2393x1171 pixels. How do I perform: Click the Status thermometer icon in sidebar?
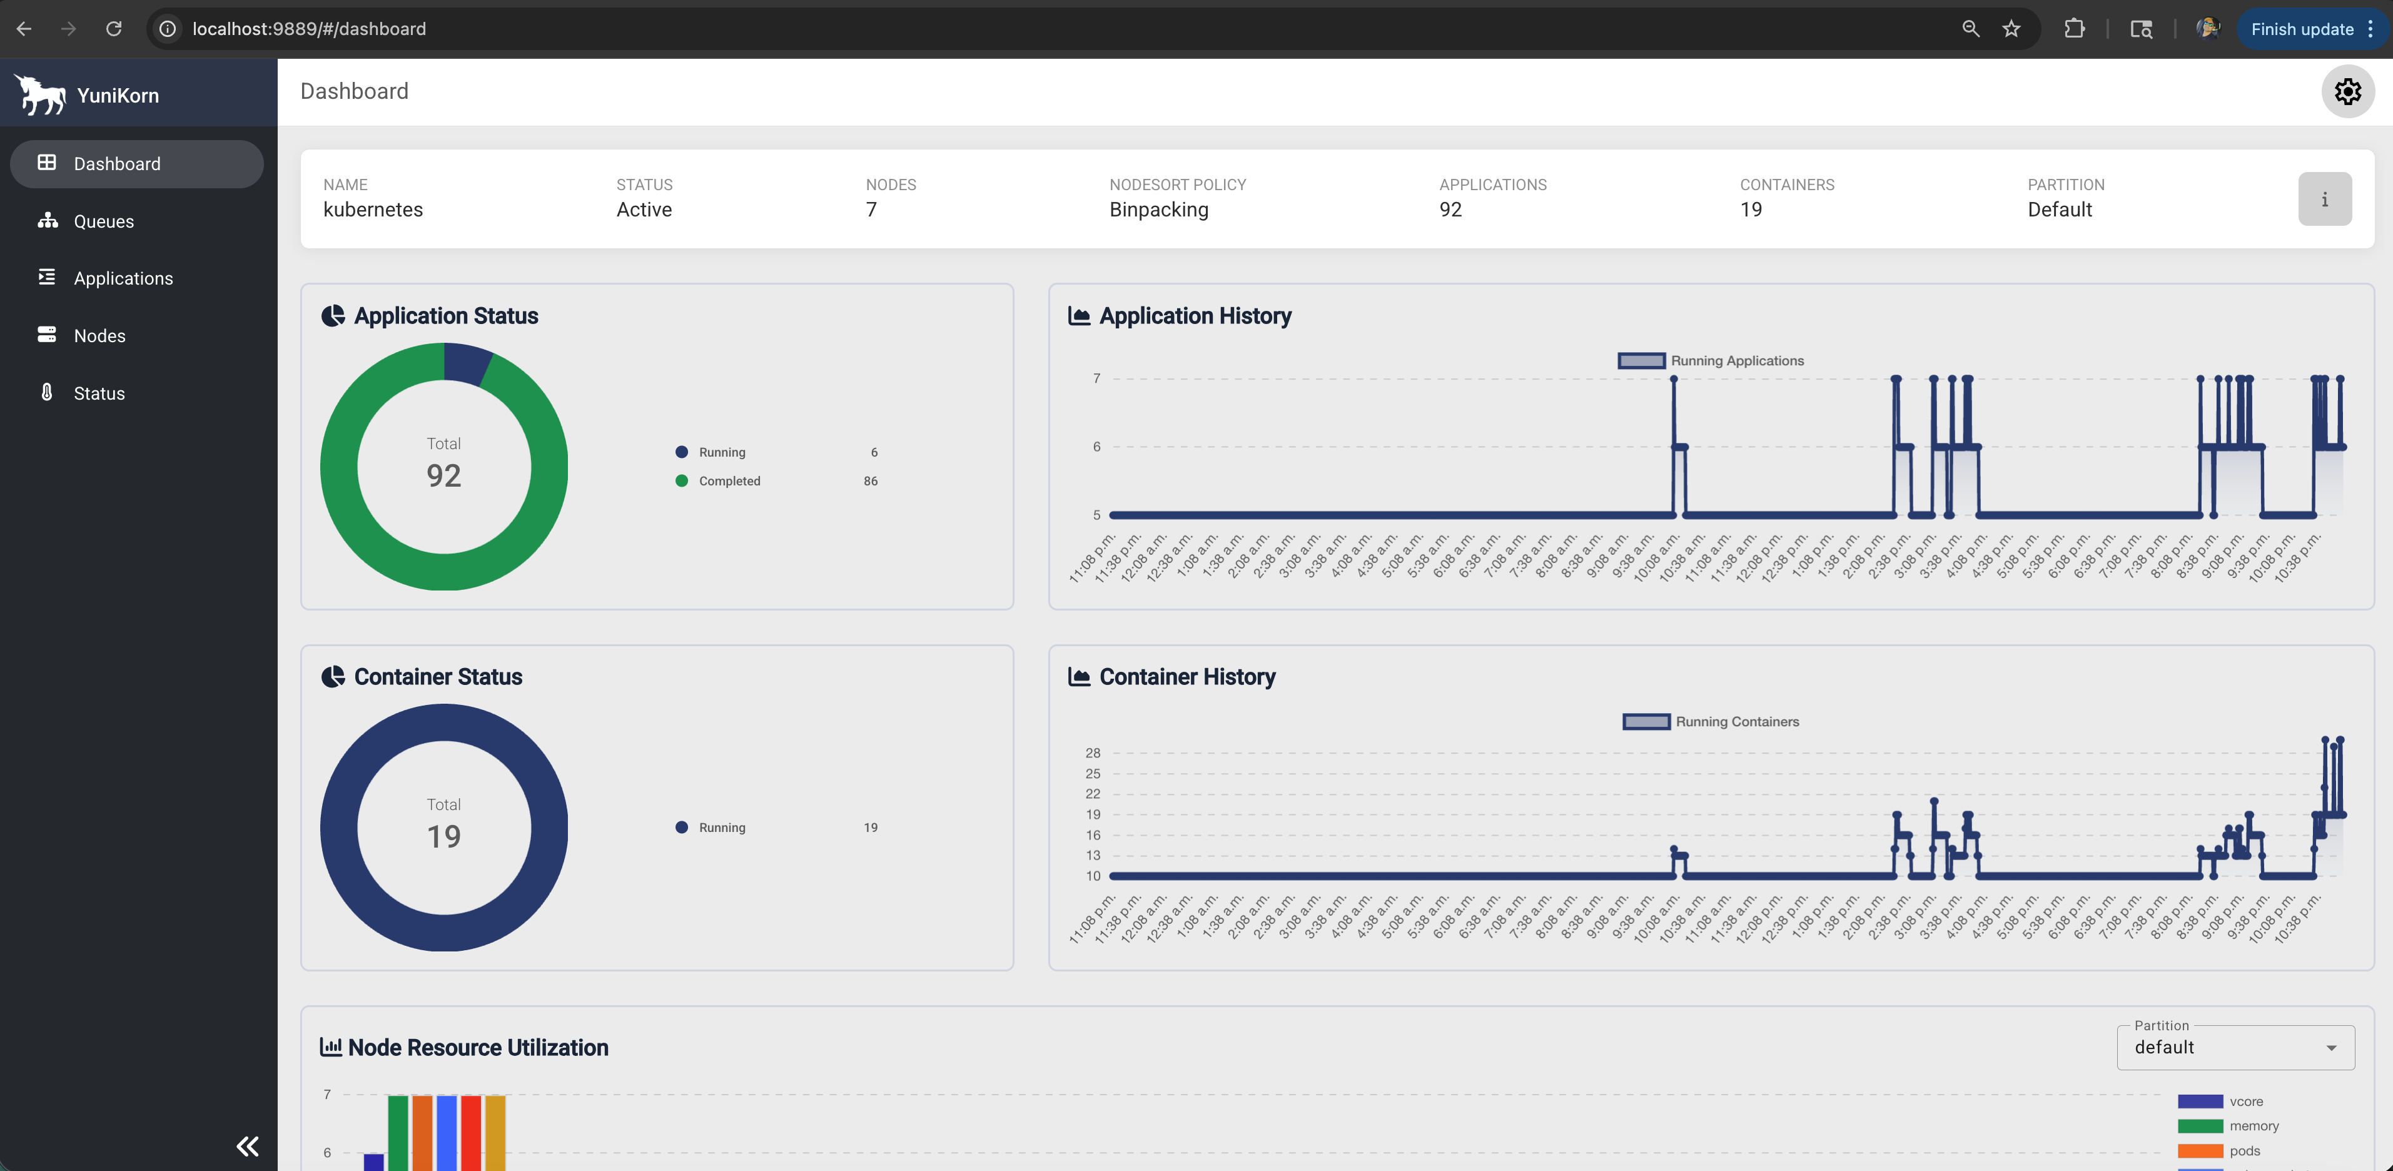(48, 393)
